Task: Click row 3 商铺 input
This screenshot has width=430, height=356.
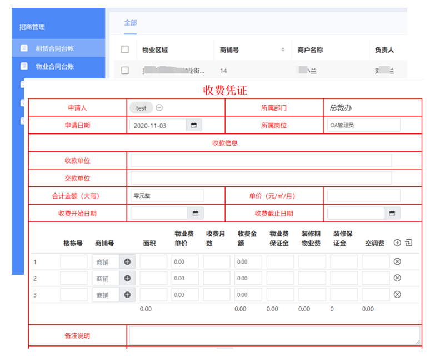Action: point(106,294)
